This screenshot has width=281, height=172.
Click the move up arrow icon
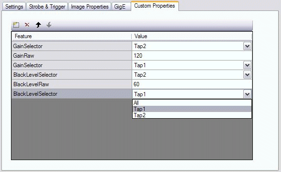(38, 25)
